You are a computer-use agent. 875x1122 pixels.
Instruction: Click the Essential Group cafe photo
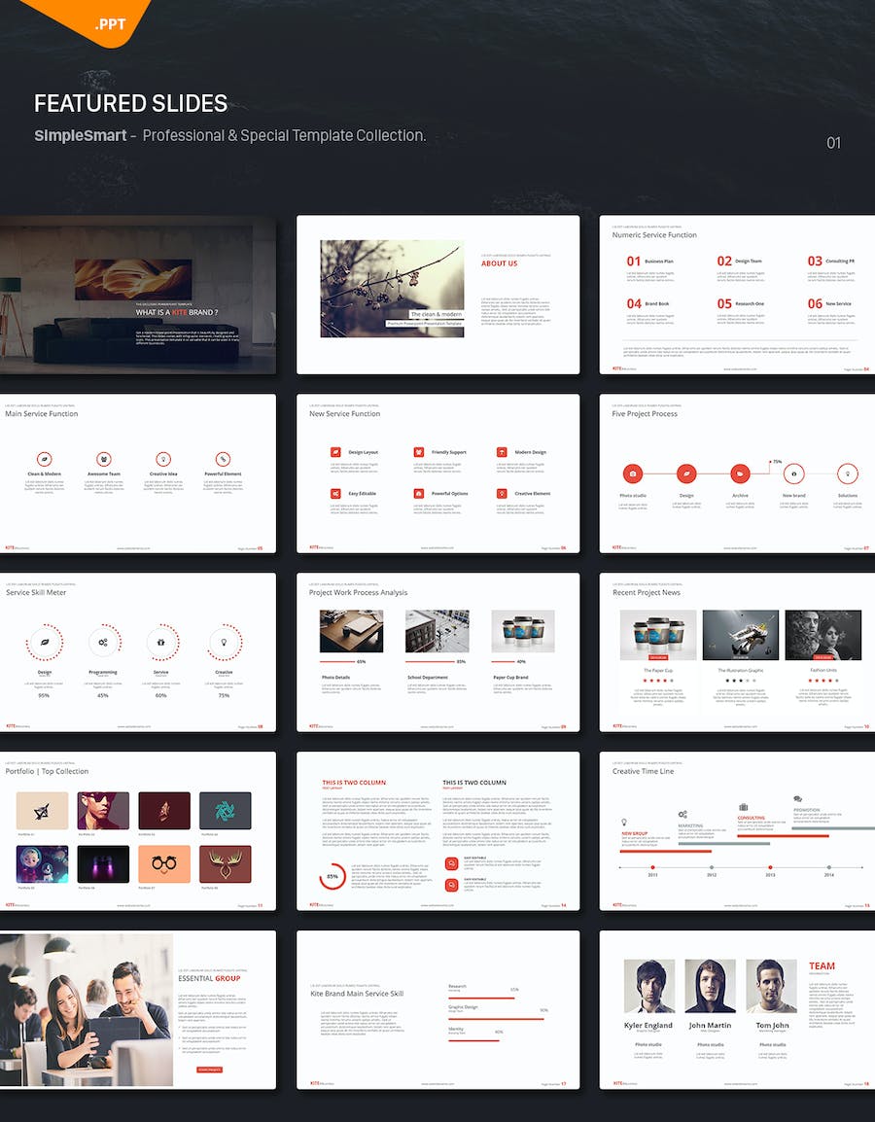coord(87,1009)
